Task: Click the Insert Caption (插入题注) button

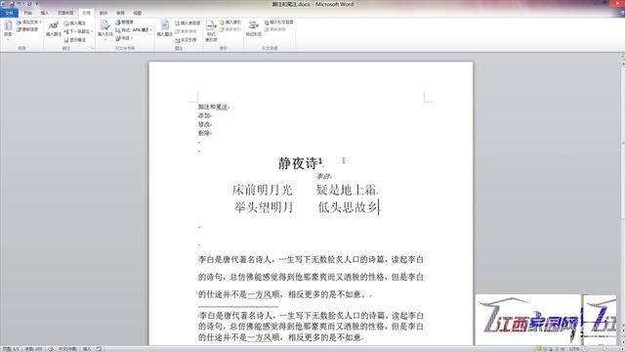Action: pyautogui.click(x=165, y=28)
